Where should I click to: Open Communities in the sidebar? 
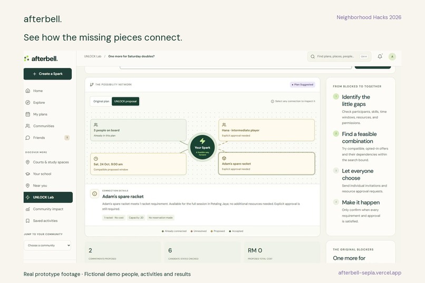47,126
